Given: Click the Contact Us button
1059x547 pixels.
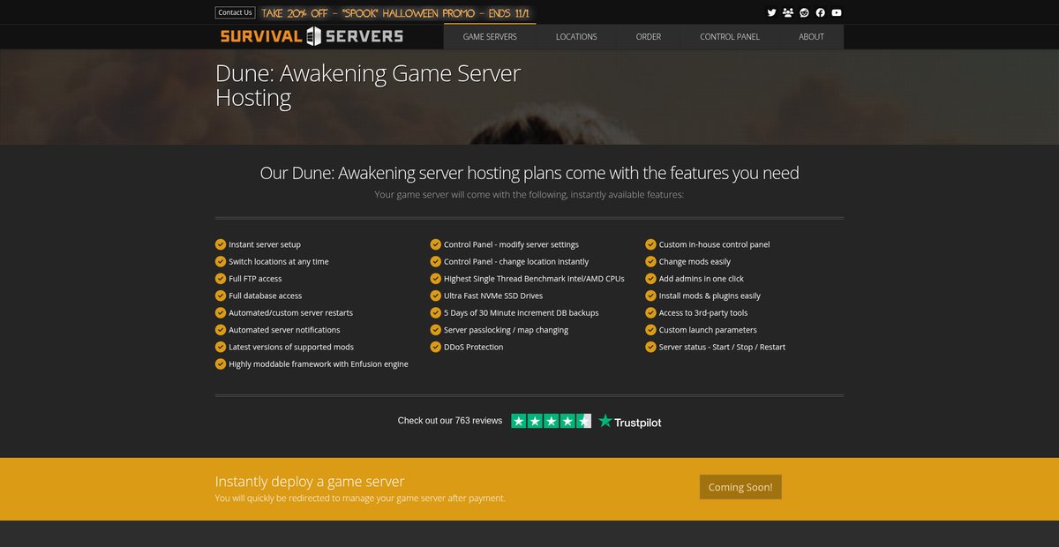Looking at the screenshot, I should coord(236,12).
